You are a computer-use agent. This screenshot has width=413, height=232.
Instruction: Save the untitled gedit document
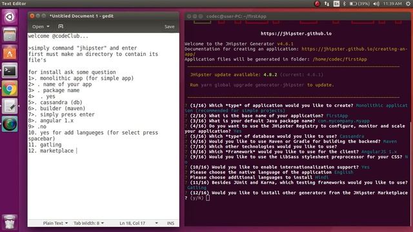[169, 26]
